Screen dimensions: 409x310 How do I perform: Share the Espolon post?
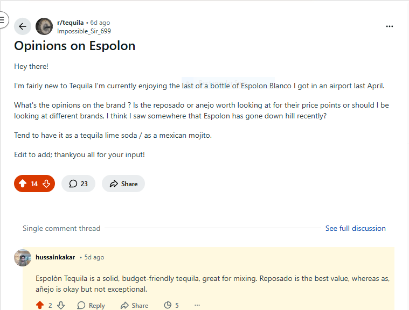(x=123, y=184)
